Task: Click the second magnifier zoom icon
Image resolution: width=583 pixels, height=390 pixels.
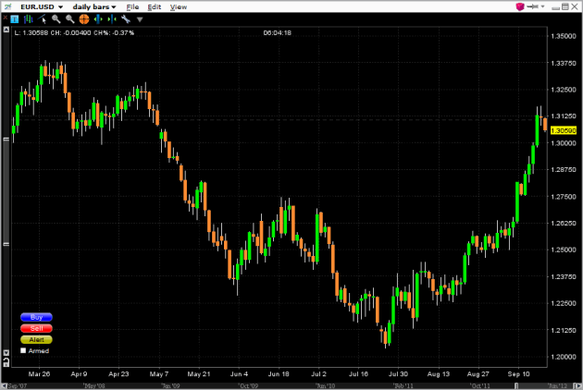Action: [70, 18]
